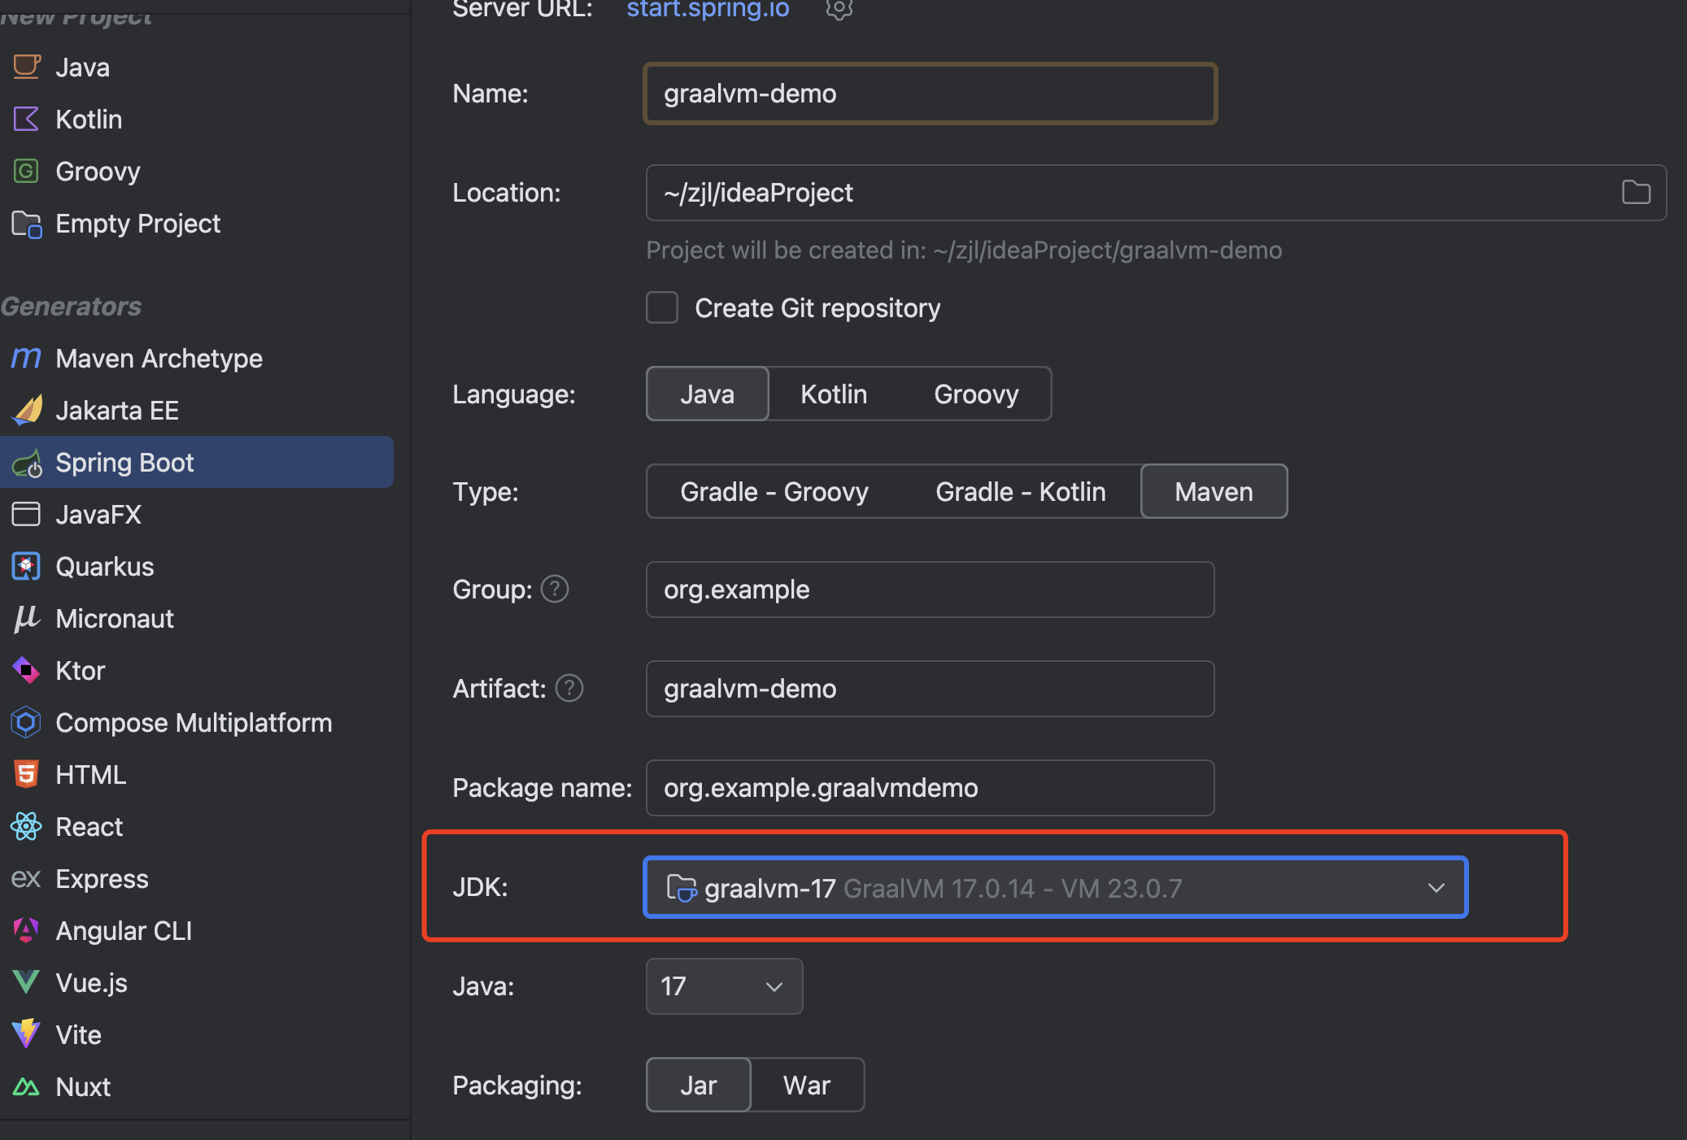Enable Create Git repository checkbox
The height and width of the screenshot is (1140, 1687).
(662, 308)
